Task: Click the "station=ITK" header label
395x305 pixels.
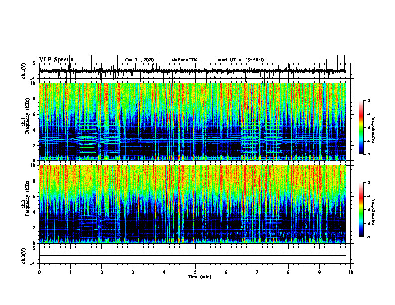Action: 184,60
